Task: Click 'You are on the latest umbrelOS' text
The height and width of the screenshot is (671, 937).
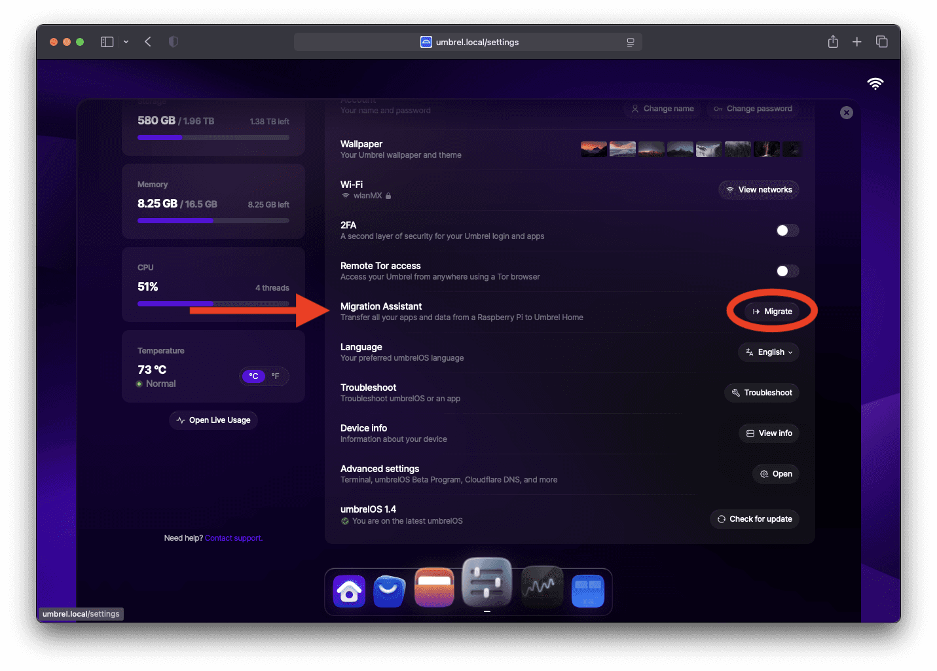Action: (x=407, y=521)
